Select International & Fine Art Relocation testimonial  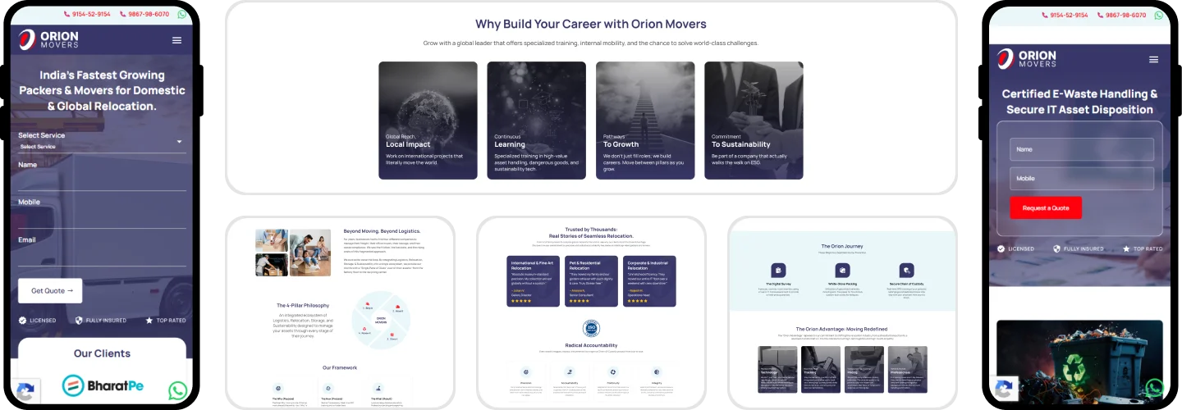pyautogui.click(x=533, y=281)
